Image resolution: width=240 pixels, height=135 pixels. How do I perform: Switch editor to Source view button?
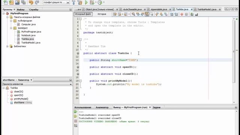click(83, 14)
